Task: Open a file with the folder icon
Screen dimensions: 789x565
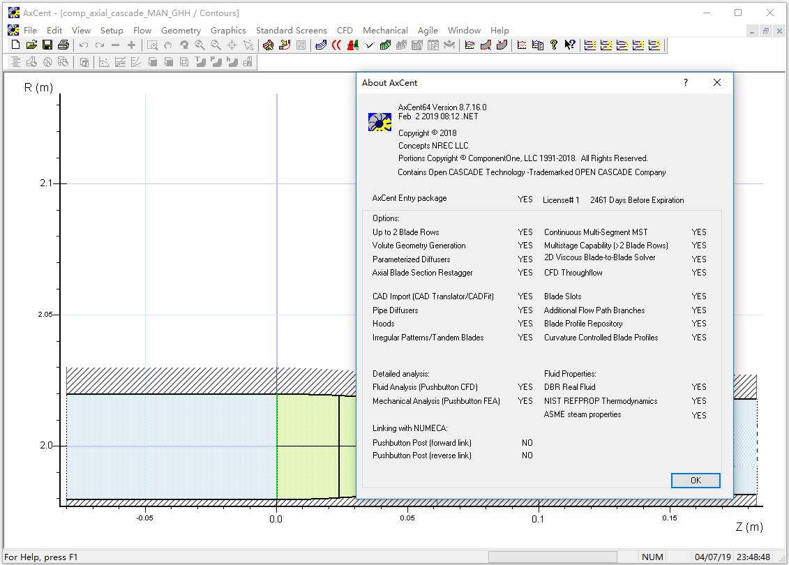Action: click(31, 45)
